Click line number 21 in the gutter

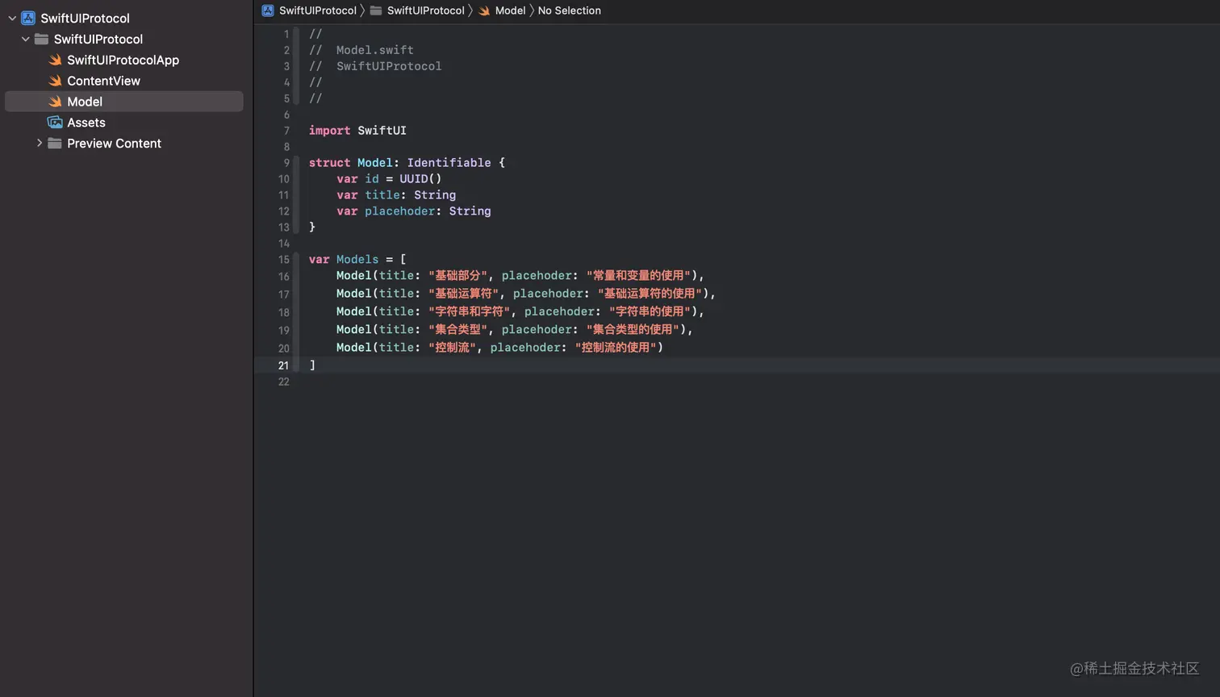tap(284, 365)
